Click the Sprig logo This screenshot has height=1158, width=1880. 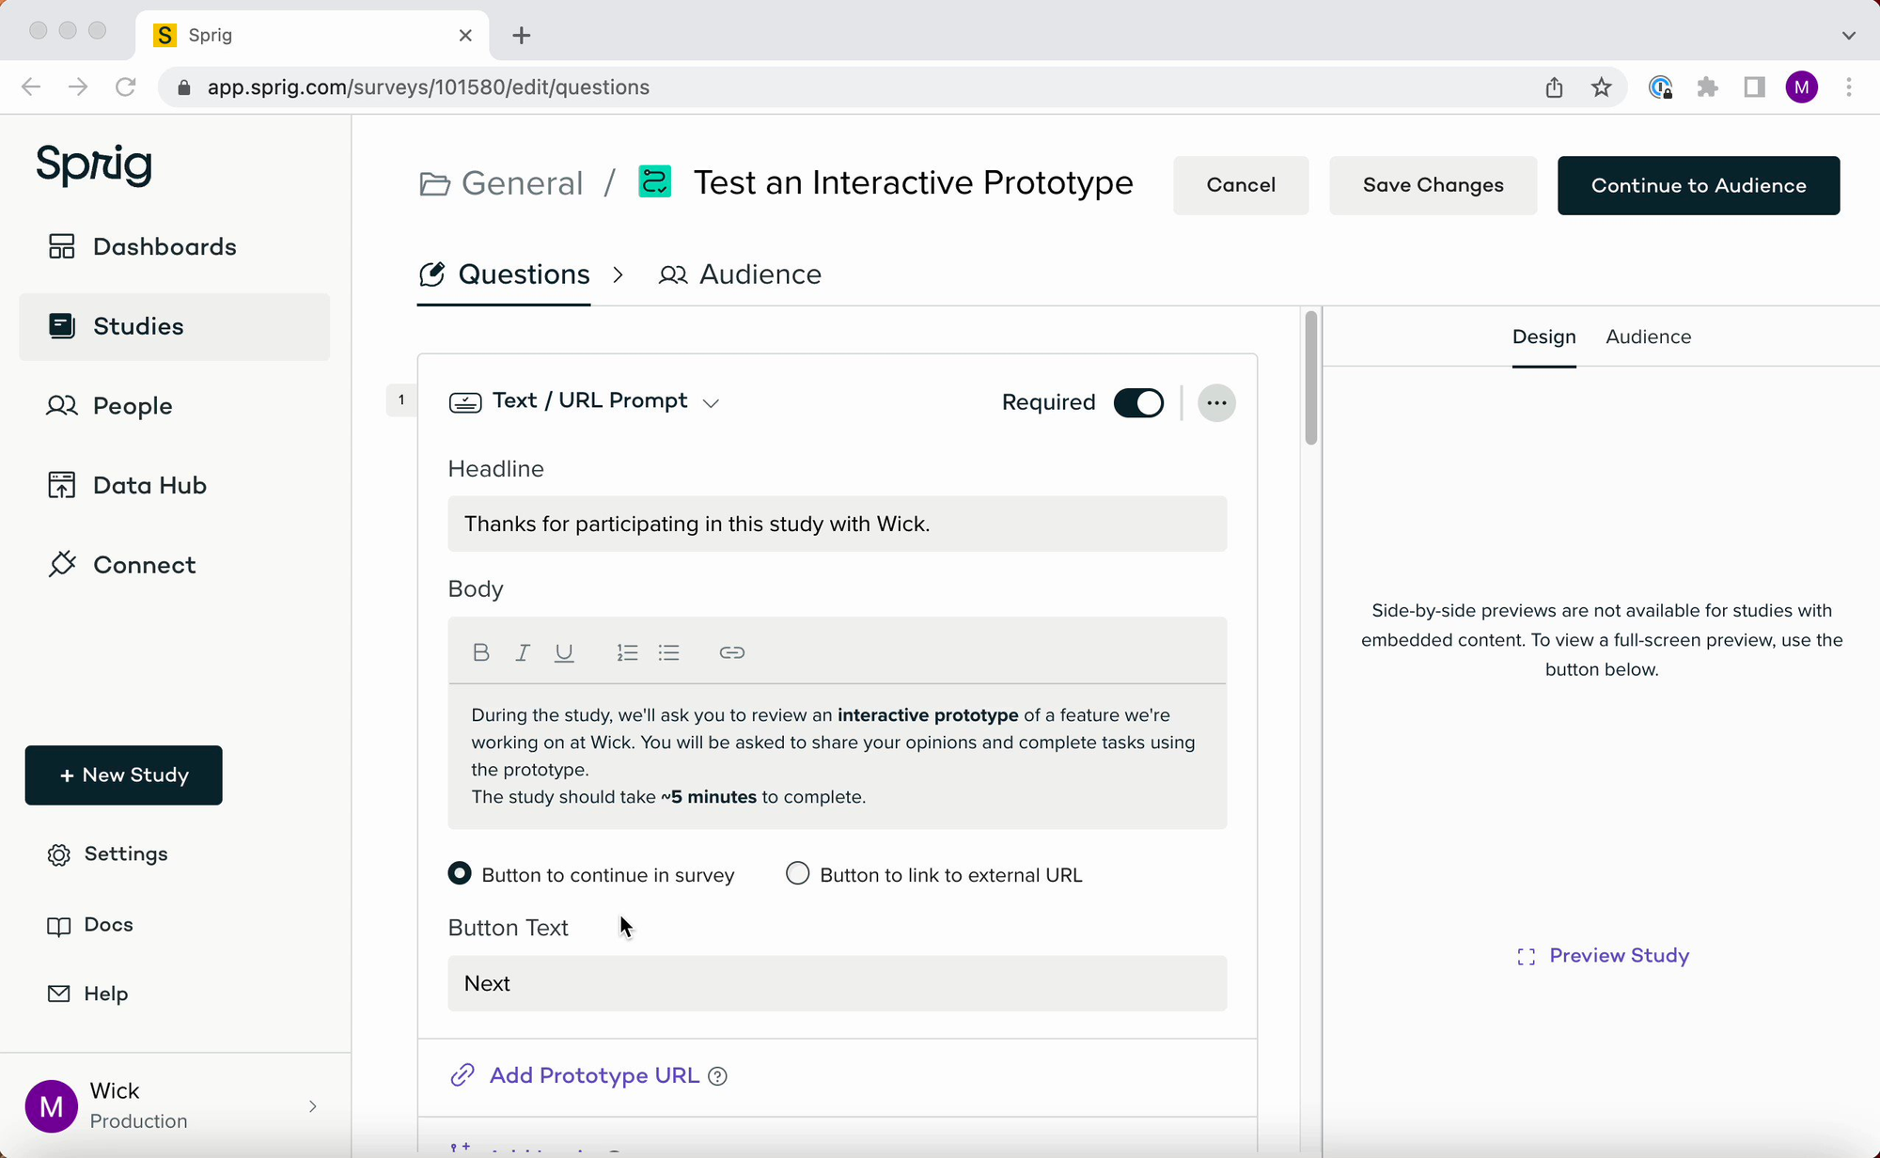pos(93,165)
